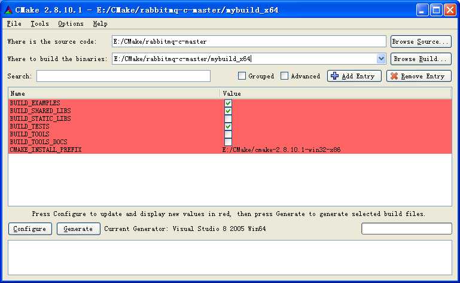460x283 pixels.
Task: Click the output log pane
Action: click(x=230, y=257)
